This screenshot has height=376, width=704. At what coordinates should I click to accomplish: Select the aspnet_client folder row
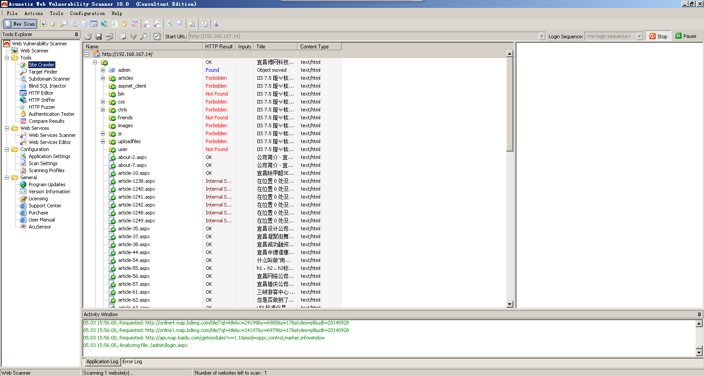pos(132,86)
